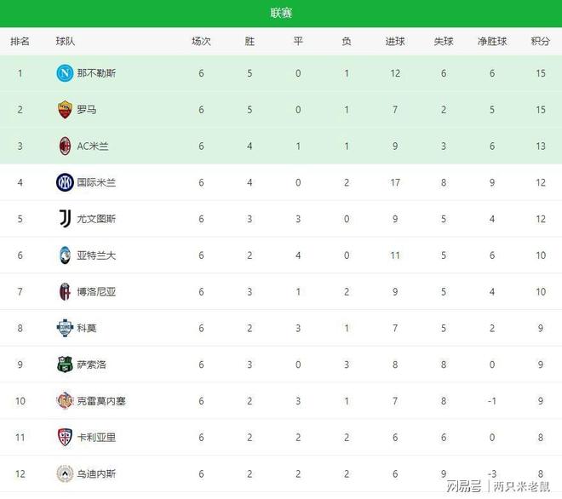Open the 尤文图斯 team link
The image size is (562, 499).
96,219
